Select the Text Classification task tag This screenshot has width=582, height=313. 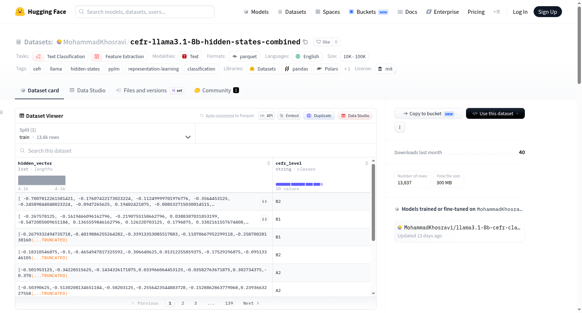60,56
